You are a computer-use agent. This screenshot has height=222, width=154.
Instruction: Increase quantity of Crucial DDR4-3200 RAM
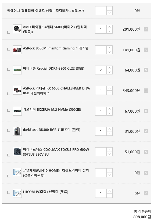pos(109,68)
